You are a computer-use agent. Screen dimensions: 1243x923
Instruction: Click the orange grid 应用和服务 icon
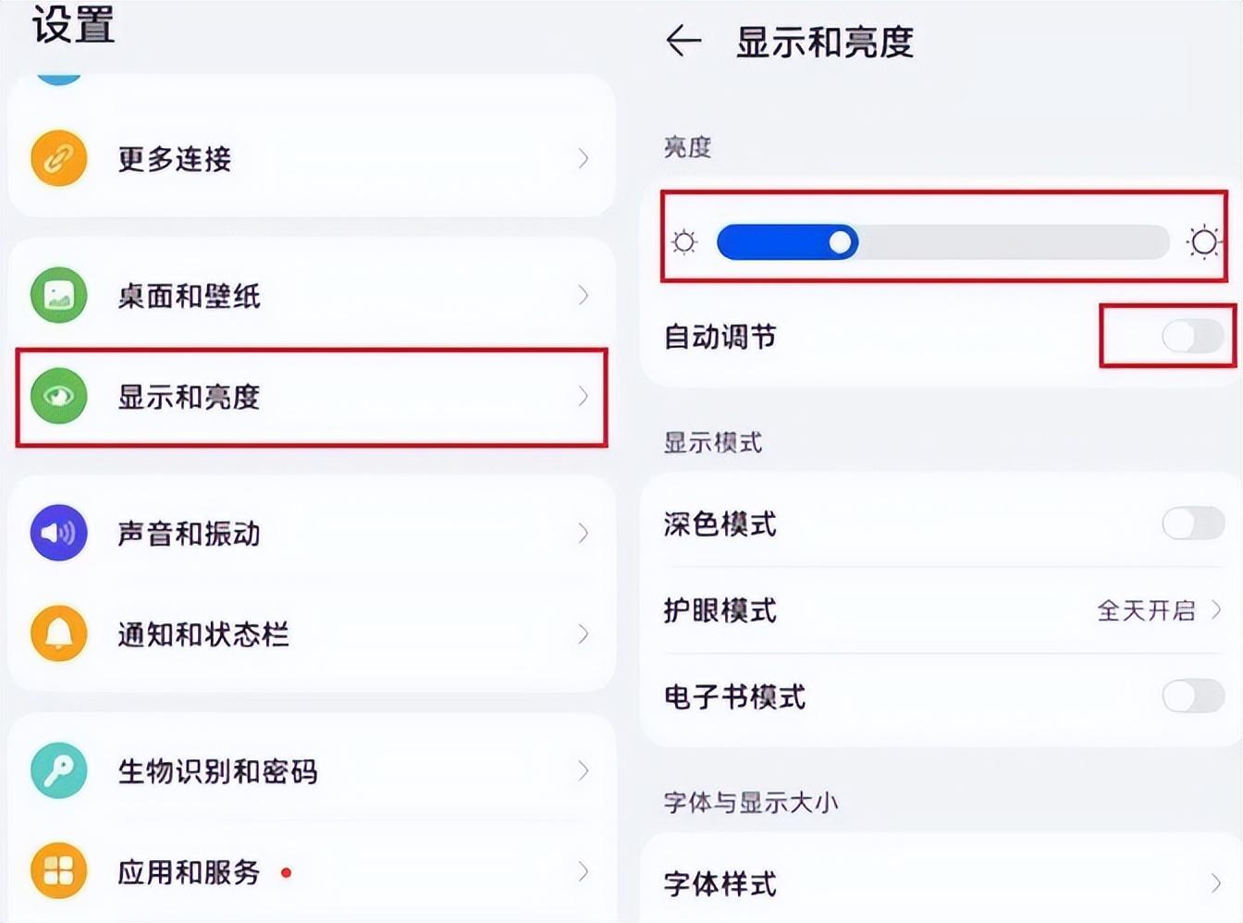(x=58, y=871)
